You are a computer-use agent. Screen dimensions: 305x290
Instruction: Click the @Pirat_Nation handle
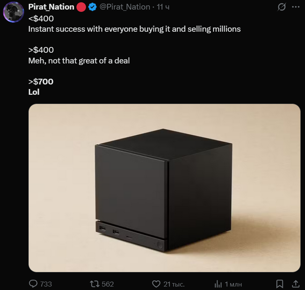125,7
